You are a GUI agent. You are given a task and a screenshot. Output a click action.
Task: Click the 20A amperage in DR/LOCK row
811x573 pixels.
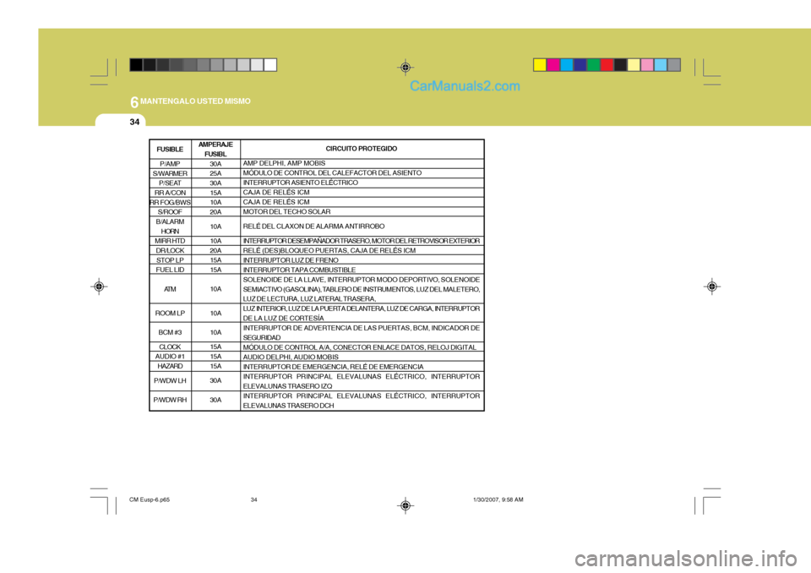pos(215,250)
